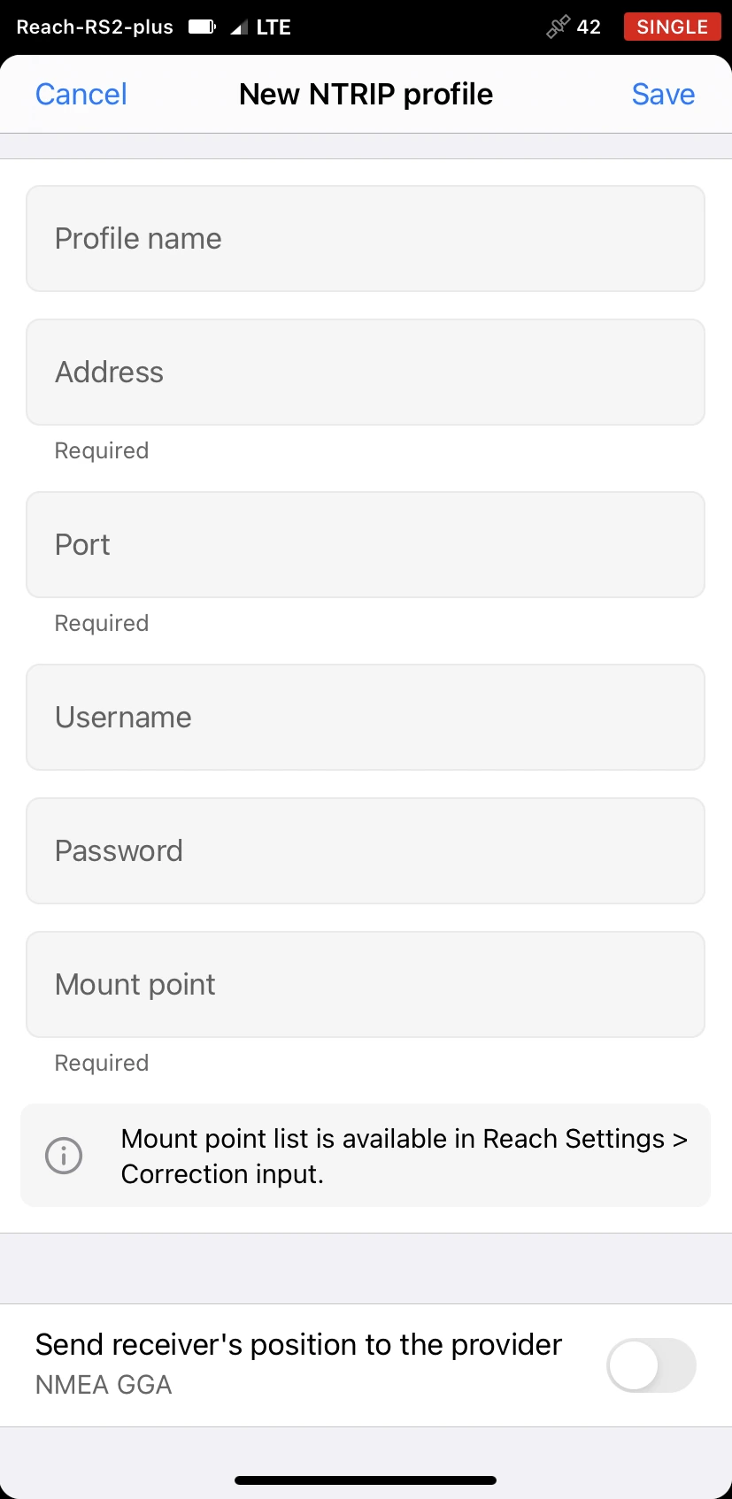Cancel the new NTRIP profile
The width and height of the screenshot is (732, 1499).
(81, 94)
